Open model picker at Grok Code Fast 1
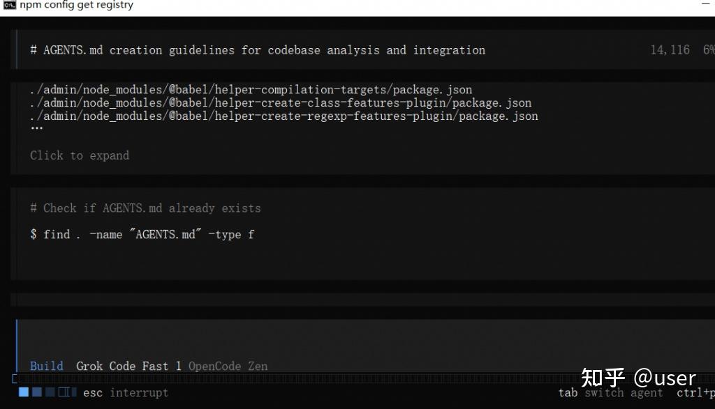The height and width of the screenshot is (409, 715). (x=128, y=366)
